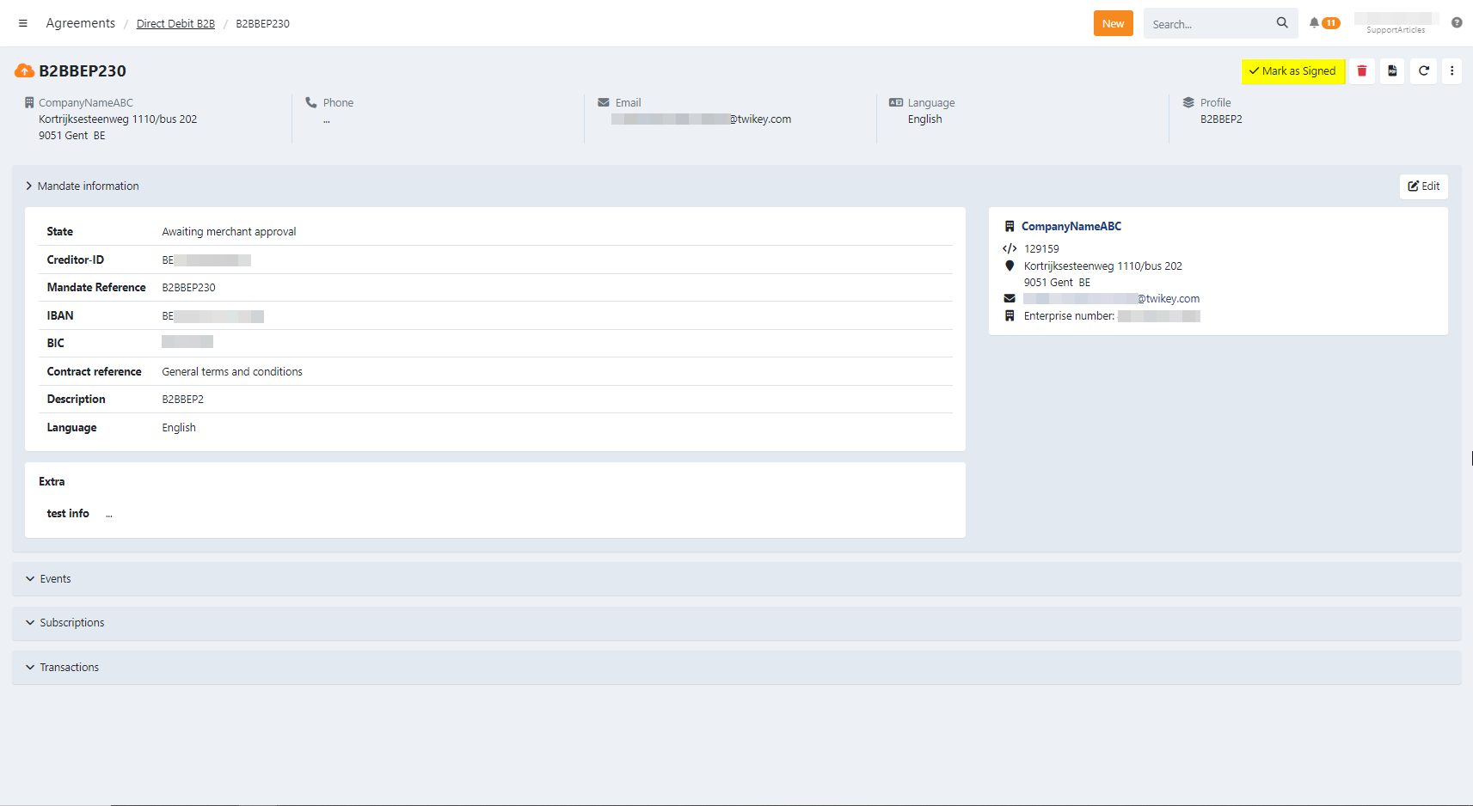Open the three-dot more options menu

tap(1452, 71)
